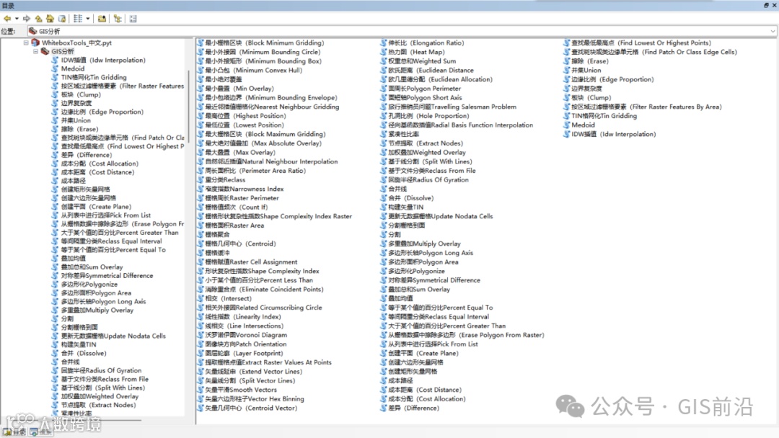Select Patch Orientation tool

pos(245,344)
